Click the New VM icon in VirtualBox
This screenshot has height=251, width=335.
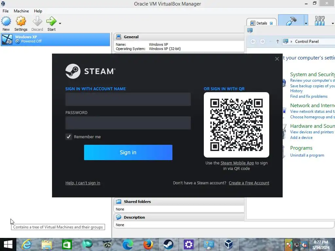click(6, 22)
